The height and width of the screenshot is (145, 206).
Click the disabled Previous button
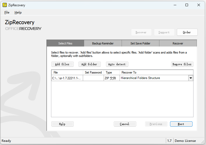pyautogui.click(x=156, y=124)
